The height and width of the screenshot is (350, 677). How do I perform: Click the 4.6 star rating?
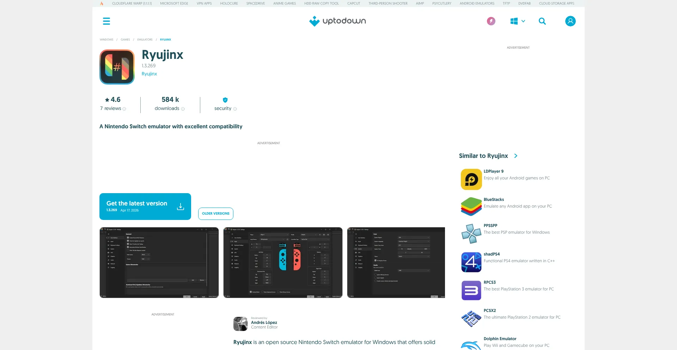[113, 100]
